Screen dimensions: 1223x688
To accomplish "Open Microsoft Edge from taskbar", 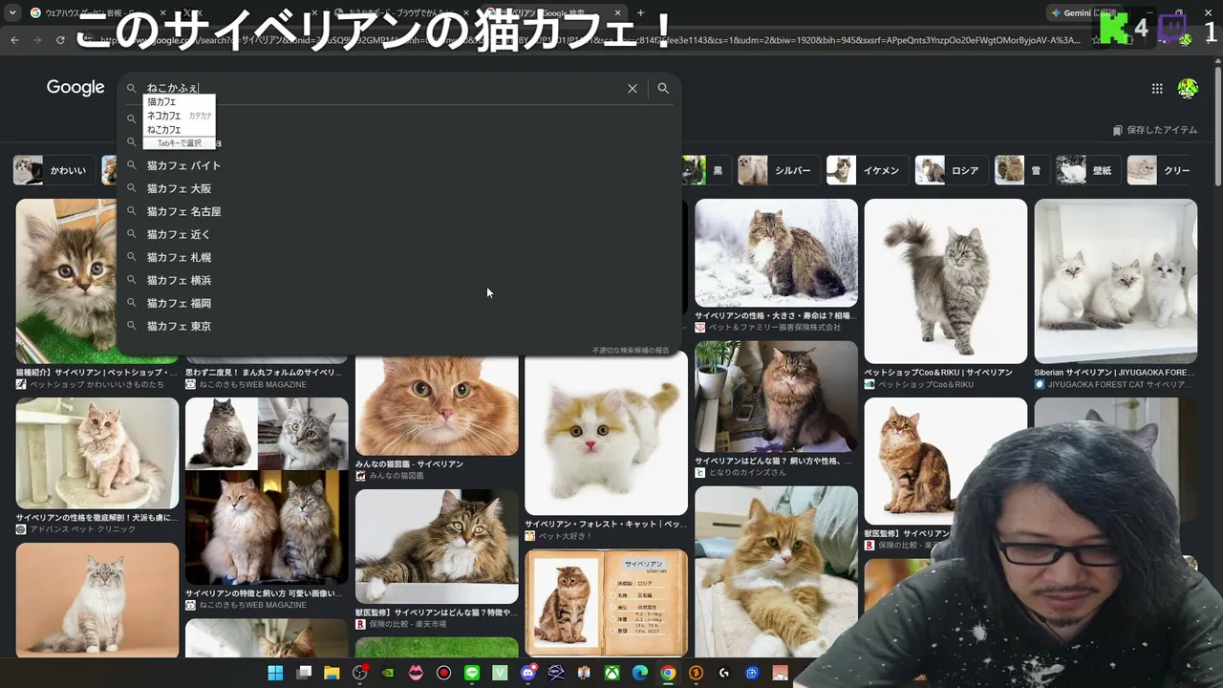I will click(x=640, y=673).
